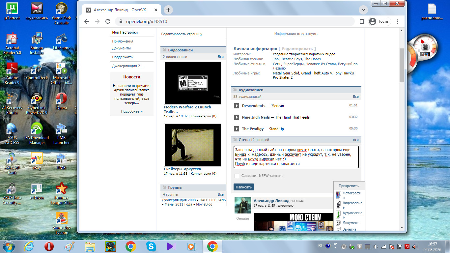
Task: Open the Modern Warfare 2 Launch Traile... title link
Action: (187, 109)
